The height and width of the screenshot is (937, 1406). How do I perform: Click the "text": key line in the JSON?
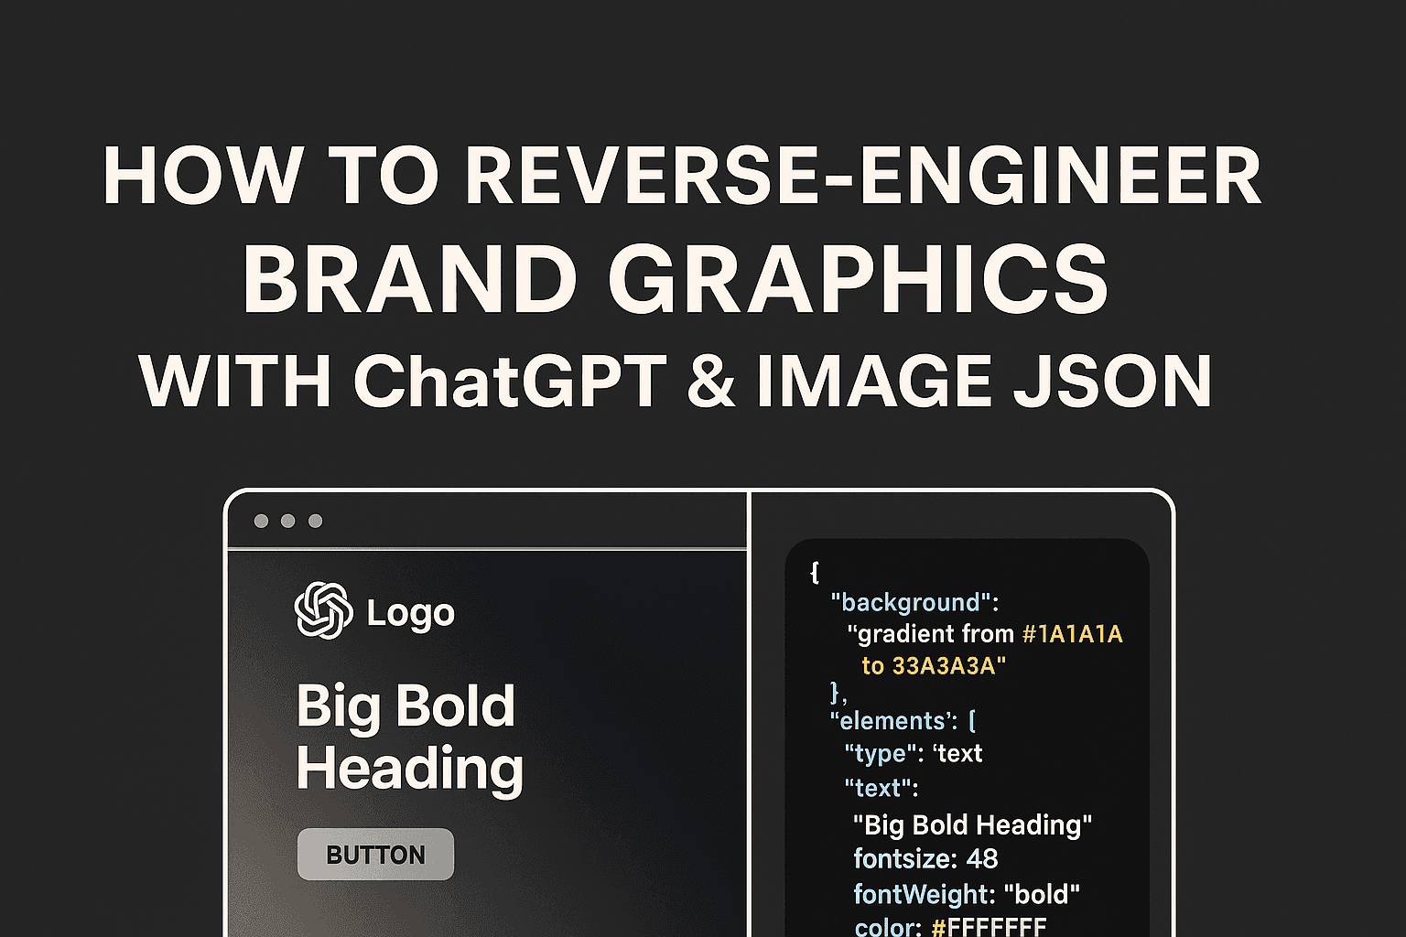881,788
